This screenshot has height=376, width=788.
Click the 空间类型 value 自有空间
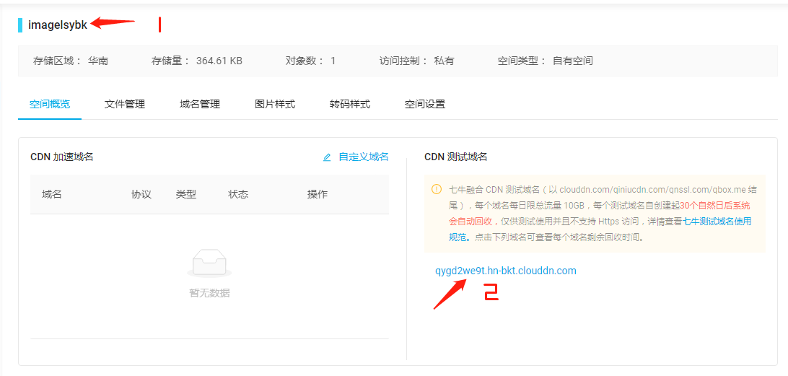[573, 61]
